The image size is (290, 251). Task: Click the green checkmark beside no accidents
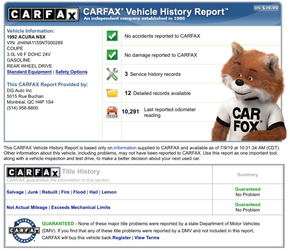(112, 36)
